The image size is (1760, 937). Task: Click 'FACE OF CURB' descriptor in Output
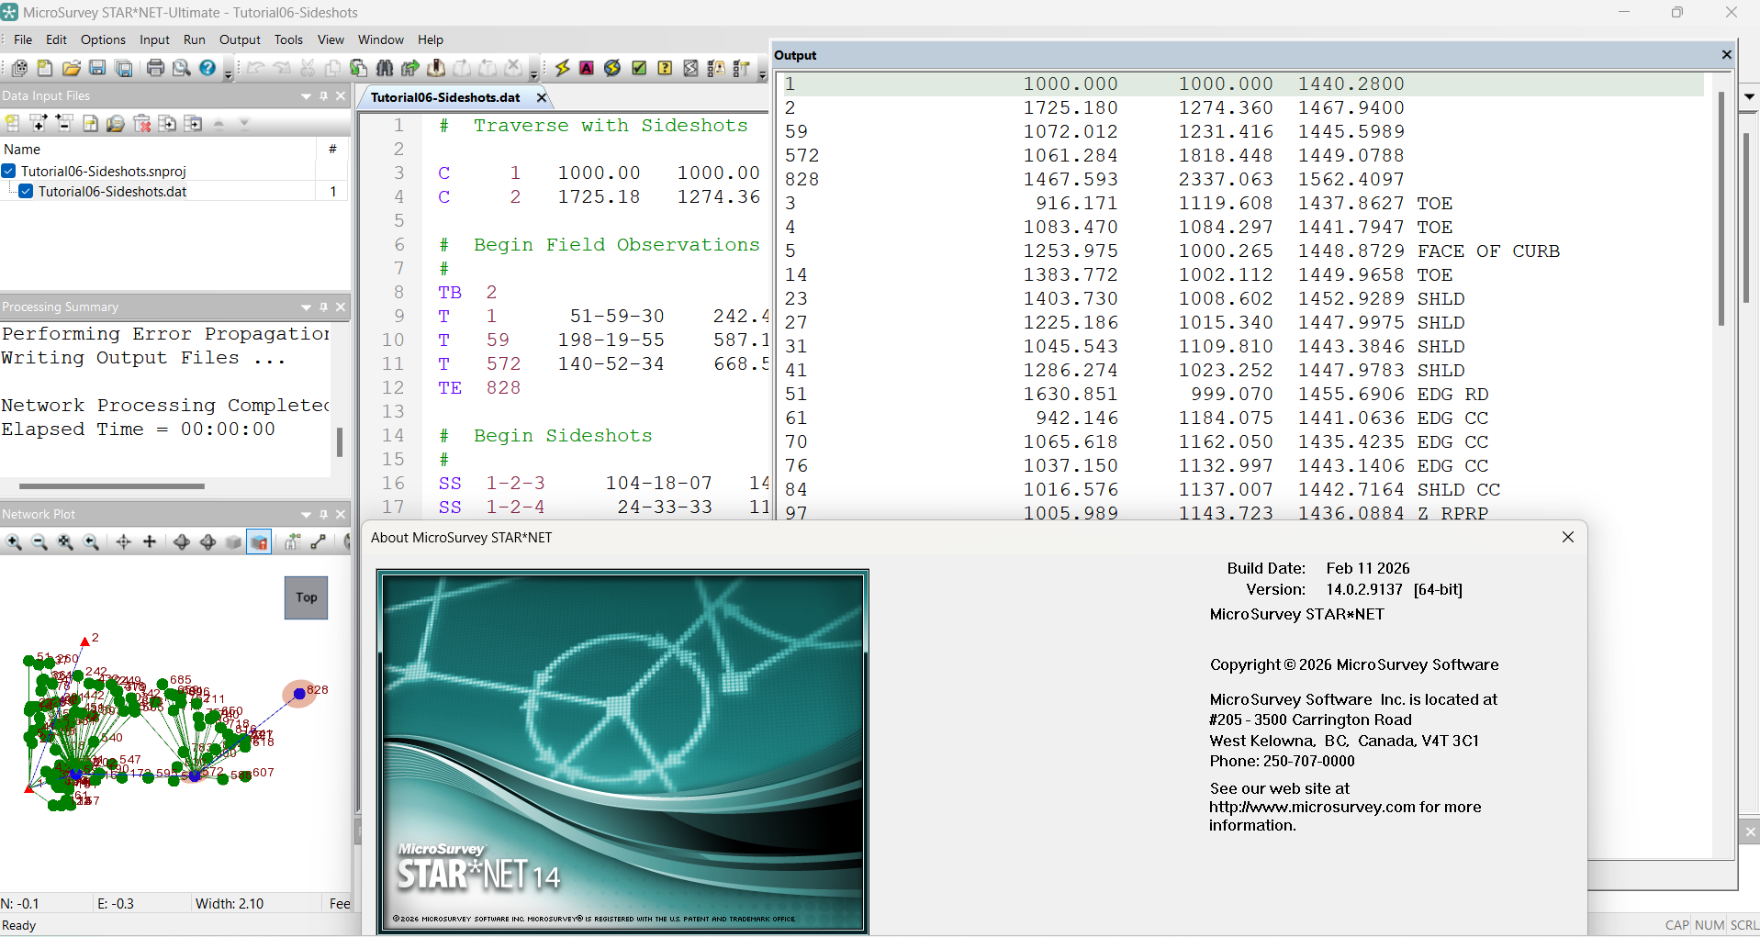(1488, 251)
